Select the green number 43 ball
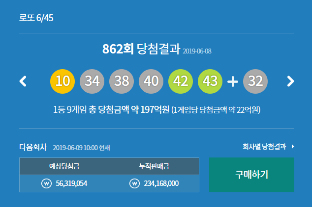The image size is (312, 207). (210, 81)
